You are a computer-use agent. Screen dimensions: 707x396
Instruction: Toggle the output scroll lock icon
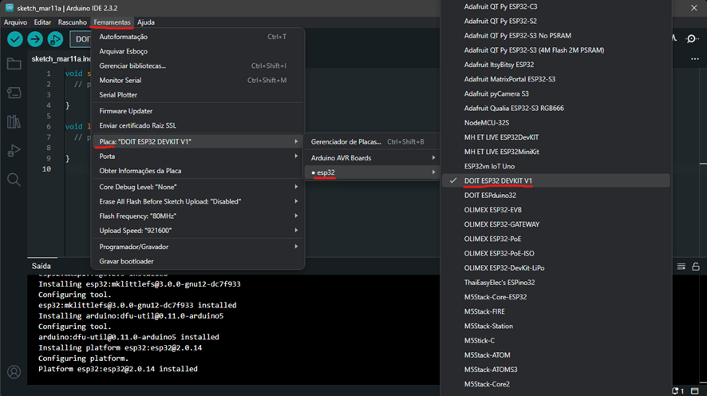697,266
